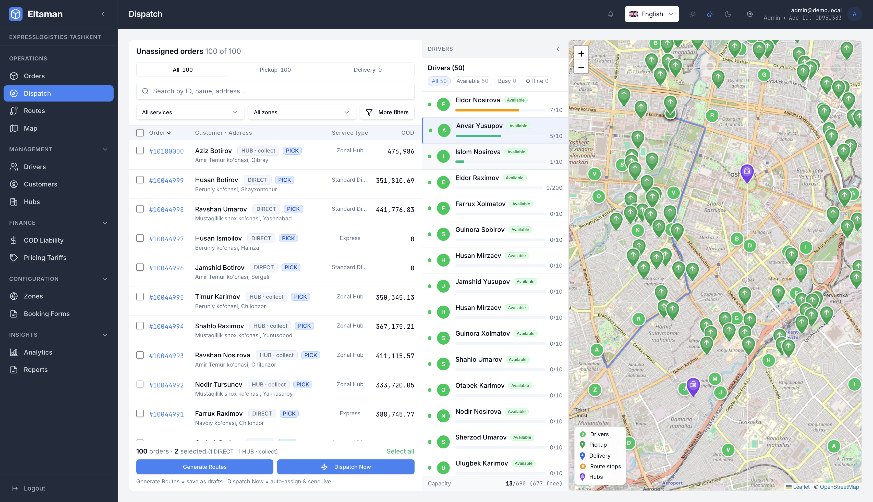Select the auto theme icon
Image resolution: width=873 pixels, height=502 pixels.
pos(710,14)
